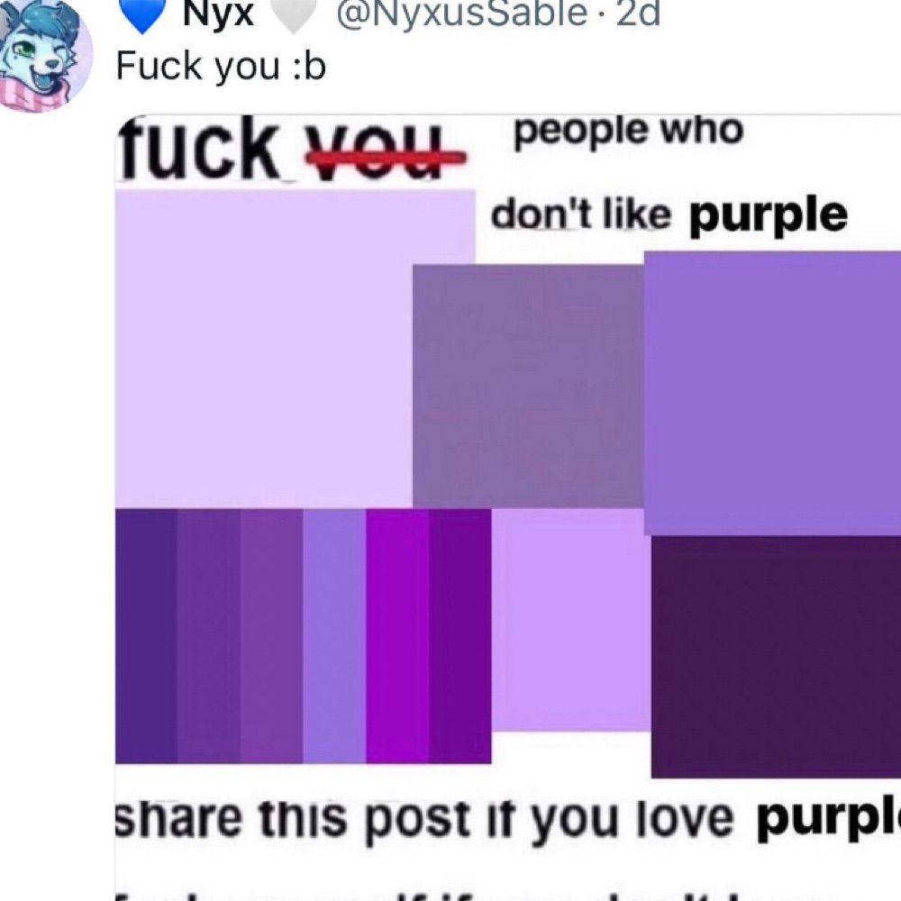Click the tweet text 'Fuck you :b'
901x901 pixels.
click(x=222, y=67)
